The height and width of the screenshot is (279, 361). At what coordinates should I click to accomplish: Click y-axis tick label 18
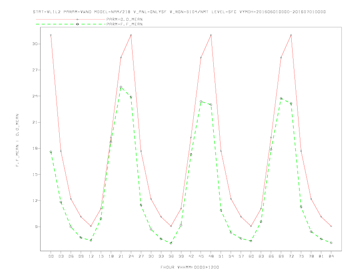pos(35,148)
